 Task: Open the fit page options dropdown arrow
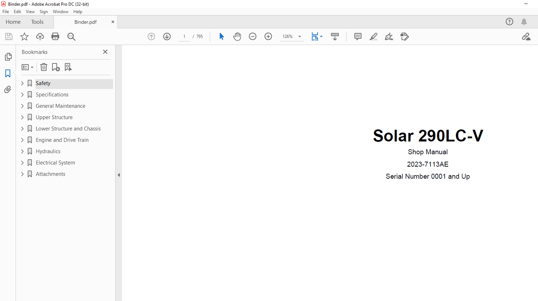point(321,37)
